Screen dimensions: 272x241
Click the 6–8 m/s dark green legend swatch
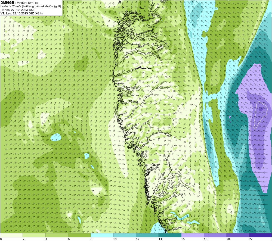[79, 235]
